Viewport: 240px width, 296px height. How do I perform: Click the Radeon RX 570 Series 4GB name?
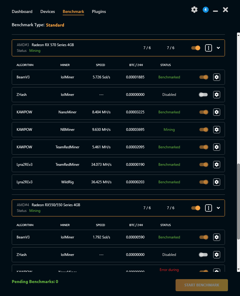53,45
